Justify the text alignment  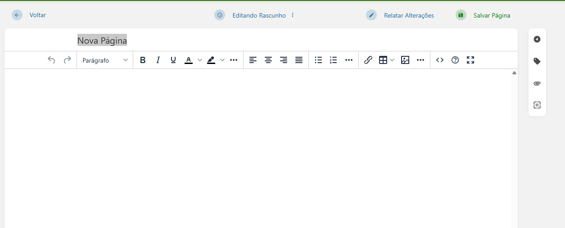299,60
